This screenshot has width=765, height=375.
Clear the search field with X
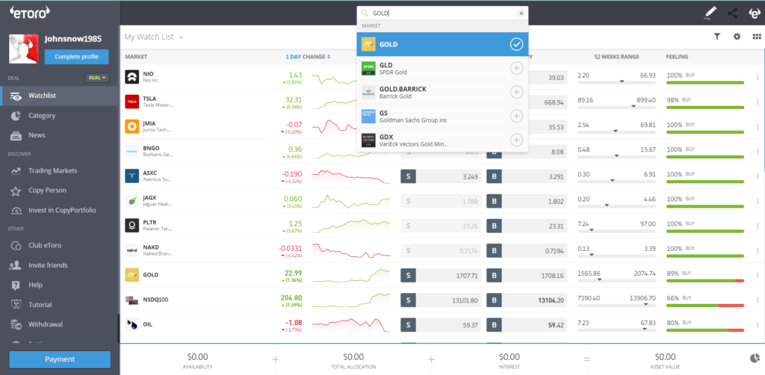(x=521, y=13)
